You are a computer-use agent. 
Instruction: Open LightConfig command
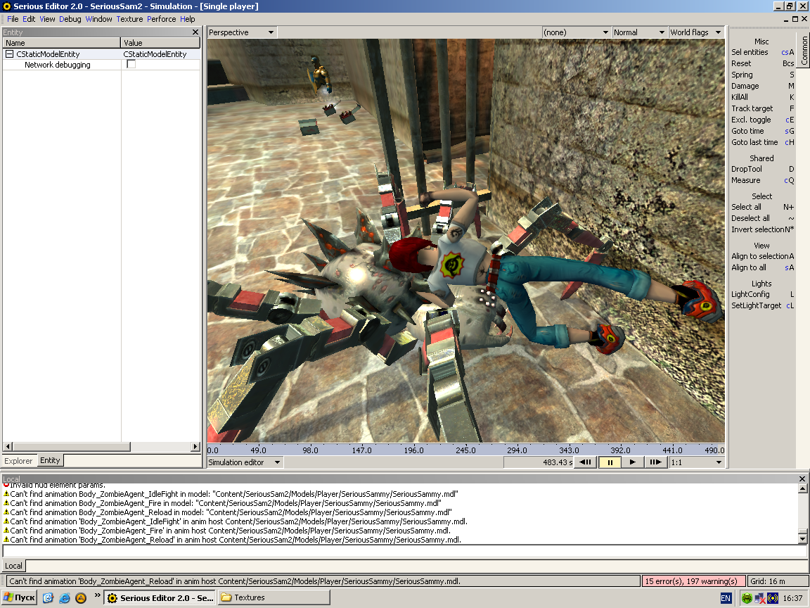(x=762, y=294)
